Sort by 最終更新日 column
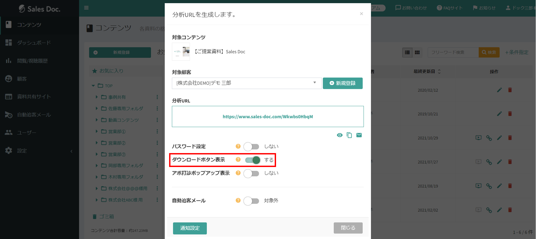The image size is (536, 239). coord(427,71)
